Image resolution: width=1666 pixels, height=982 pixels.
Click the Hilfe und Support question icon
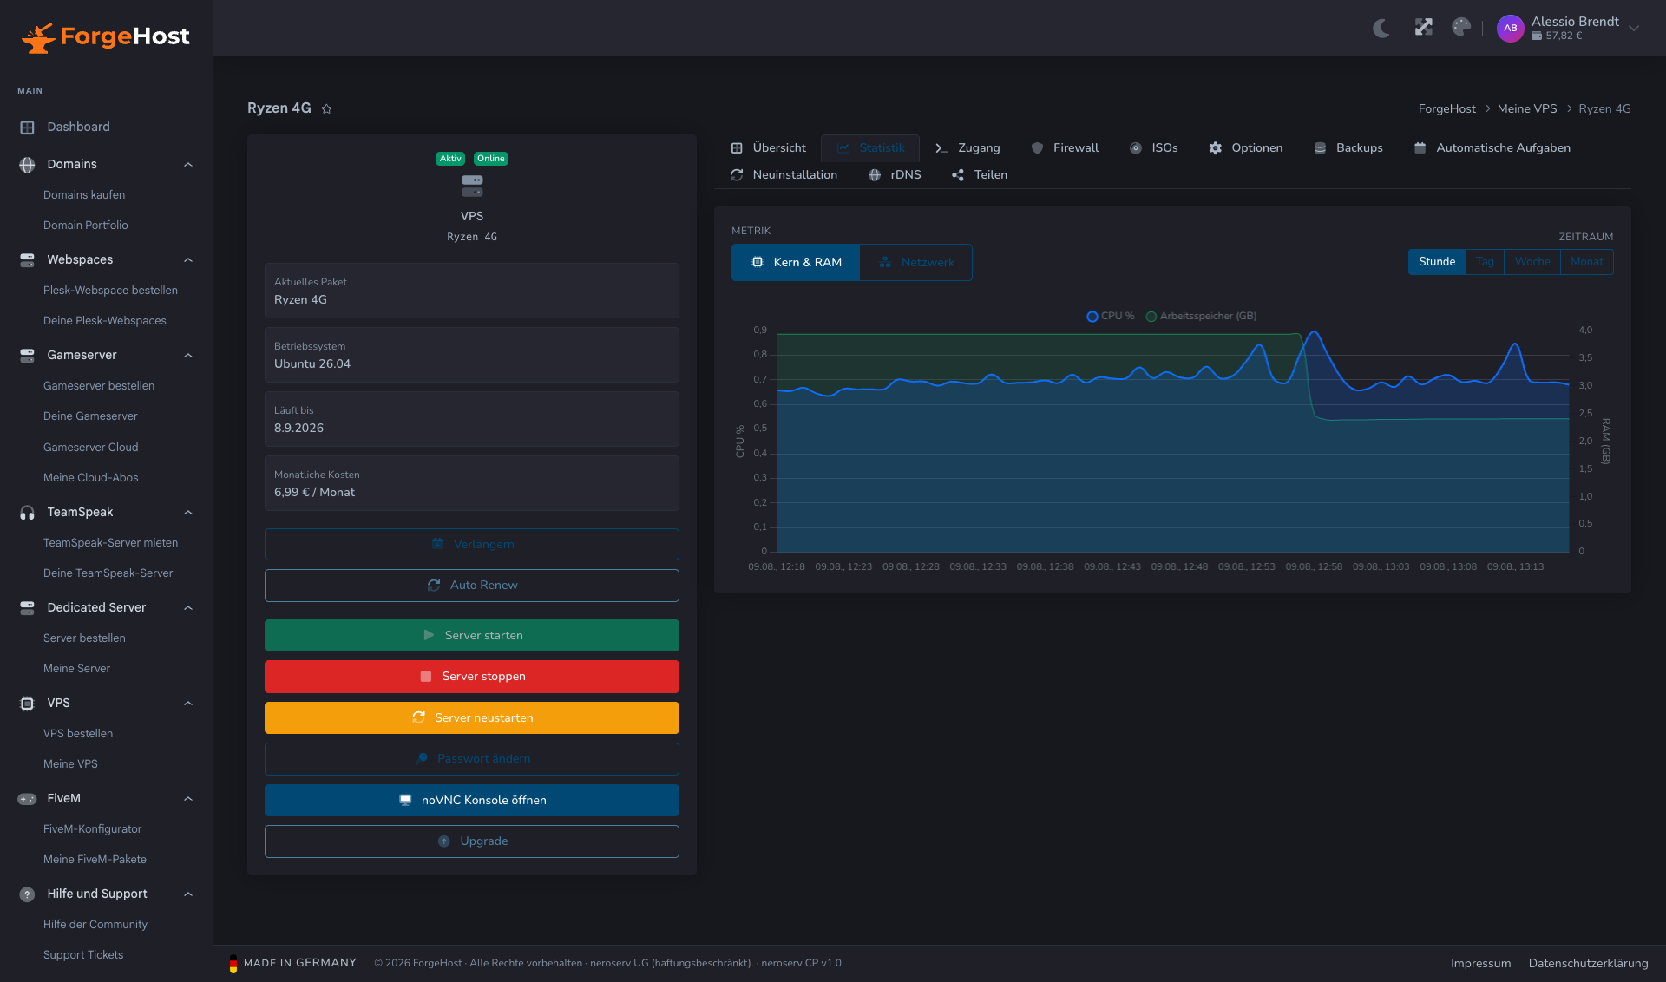pyautogui.click(x=27, y=894)
